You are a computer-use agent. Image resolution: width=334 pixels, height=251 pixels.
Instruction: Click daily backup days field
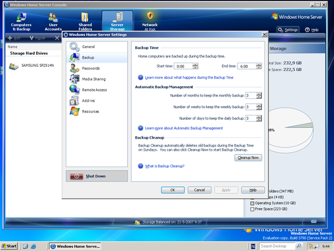coord(251,119)
